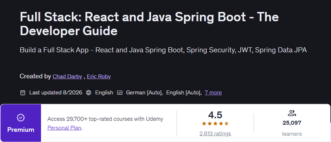Open Chad Darby instructor link
331x142 pixels.
67,76
